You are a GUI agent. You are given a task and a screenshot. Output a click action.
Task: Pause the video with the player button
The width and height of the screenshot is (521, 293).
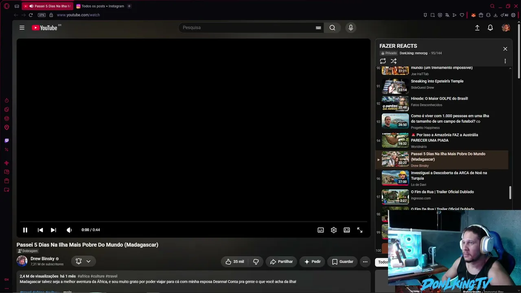(25, 230)
